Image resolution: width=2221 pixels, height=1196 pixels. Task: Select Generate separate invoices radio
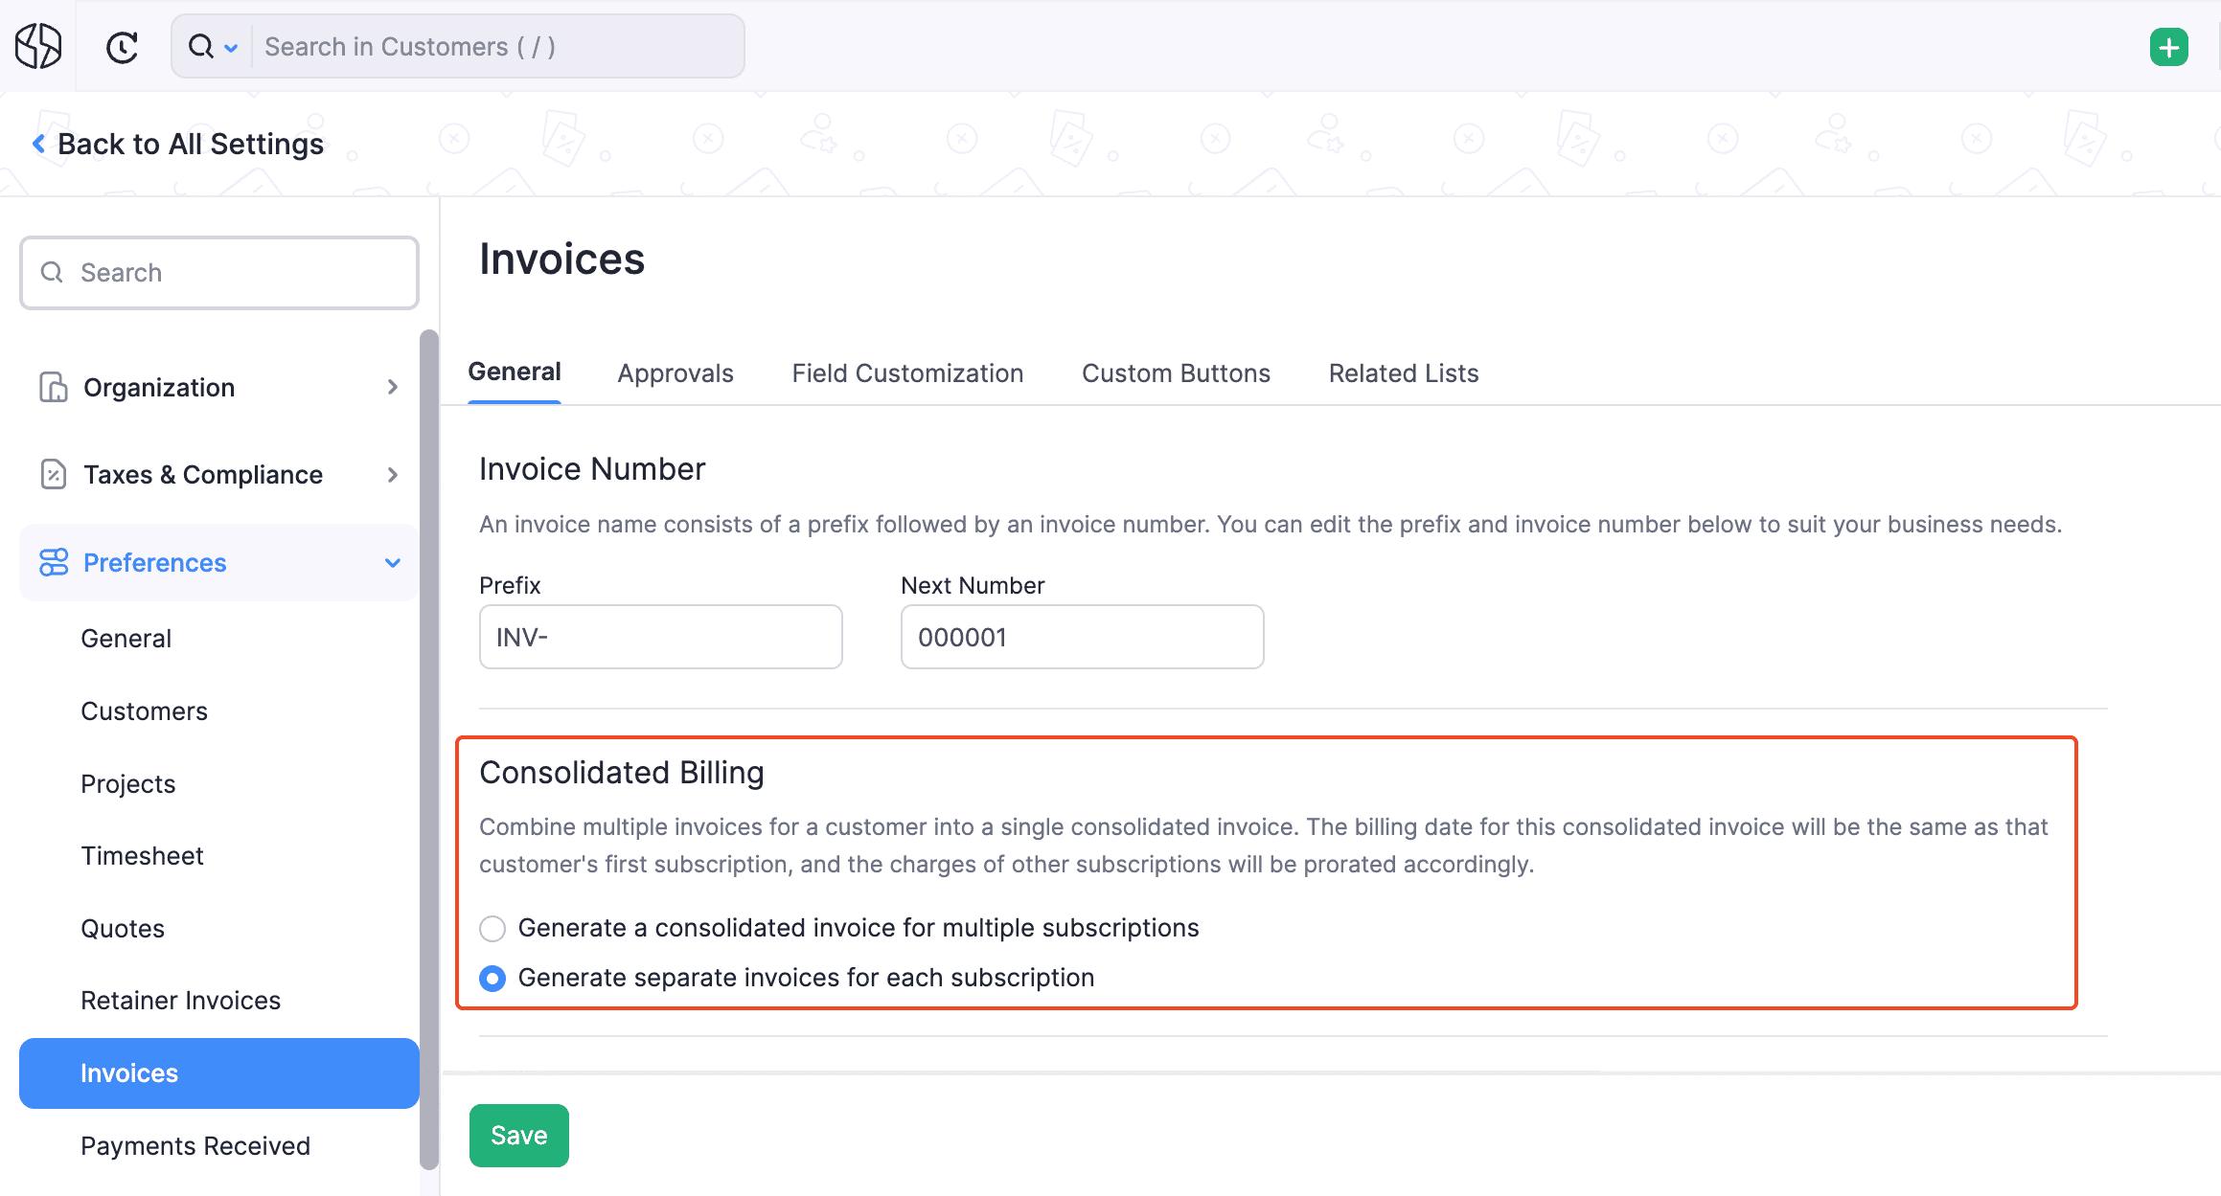coord(492,978)
